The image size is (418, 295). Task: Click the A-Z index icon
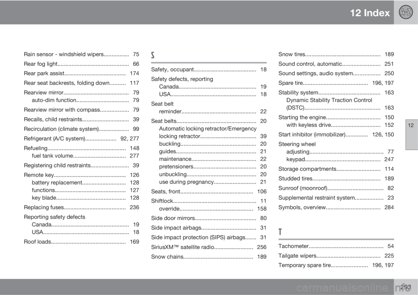tap(405, 12)
